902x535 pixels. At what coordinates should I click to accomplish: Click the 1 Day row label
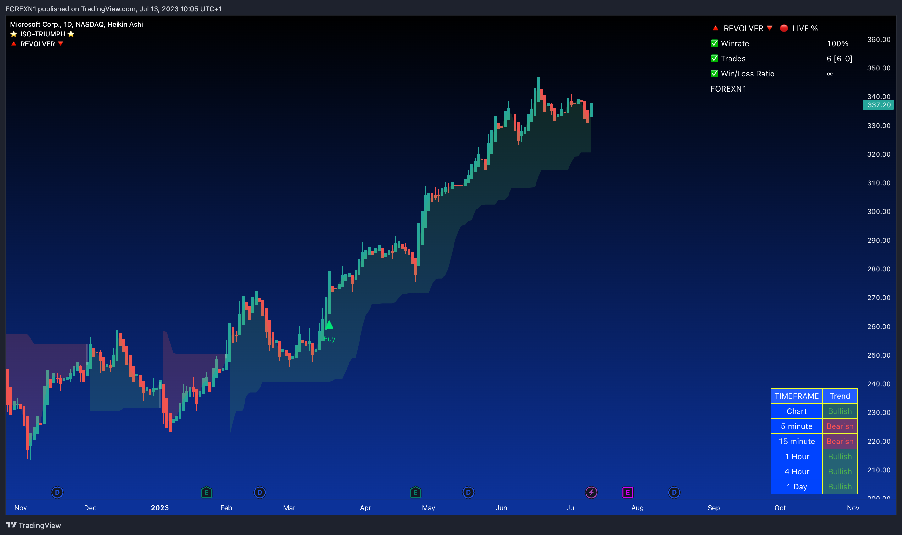pos(796,487)
